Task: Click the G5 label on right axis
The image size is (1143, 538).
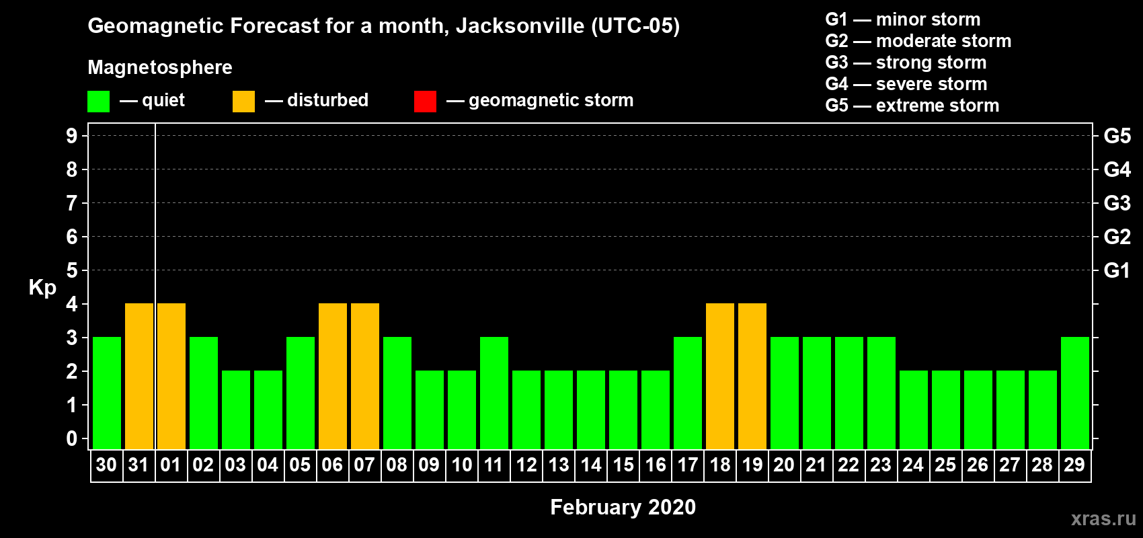Action: 1117,136
